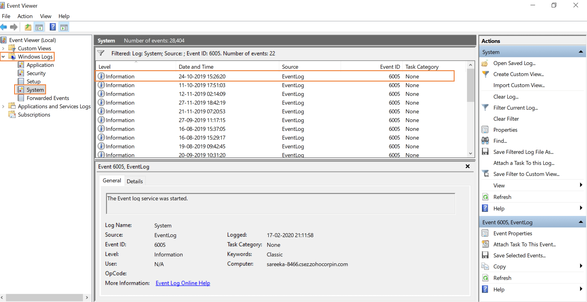
Task: Collapse the Windows Logs tree node
Action: (x=3, y=56)
